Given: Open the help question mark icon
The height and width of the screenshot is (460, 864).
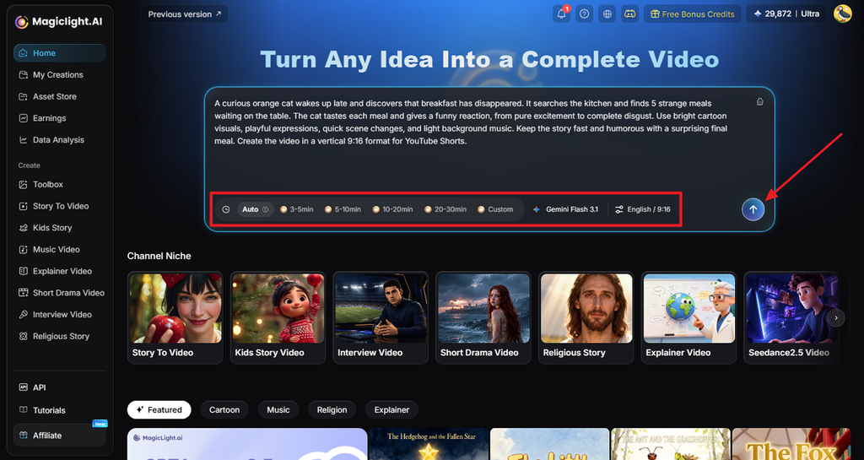Looking at the screenshot, I should 585,14.
